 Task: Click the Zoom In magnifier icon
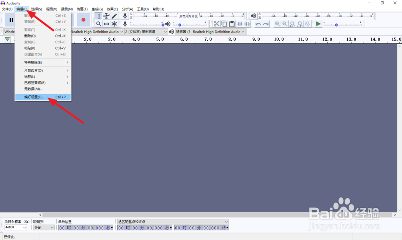coord(277,24)
